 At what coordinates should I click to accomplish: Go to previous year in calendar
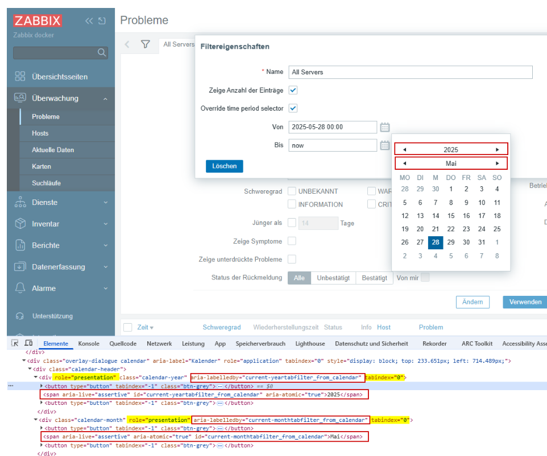pos(405,149)
